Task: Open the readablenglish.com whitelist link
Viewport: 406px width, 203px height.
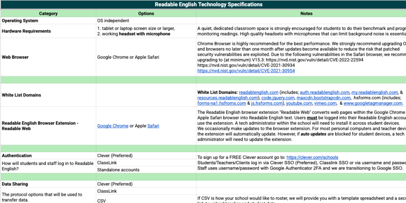Action: tap(258, 92)
